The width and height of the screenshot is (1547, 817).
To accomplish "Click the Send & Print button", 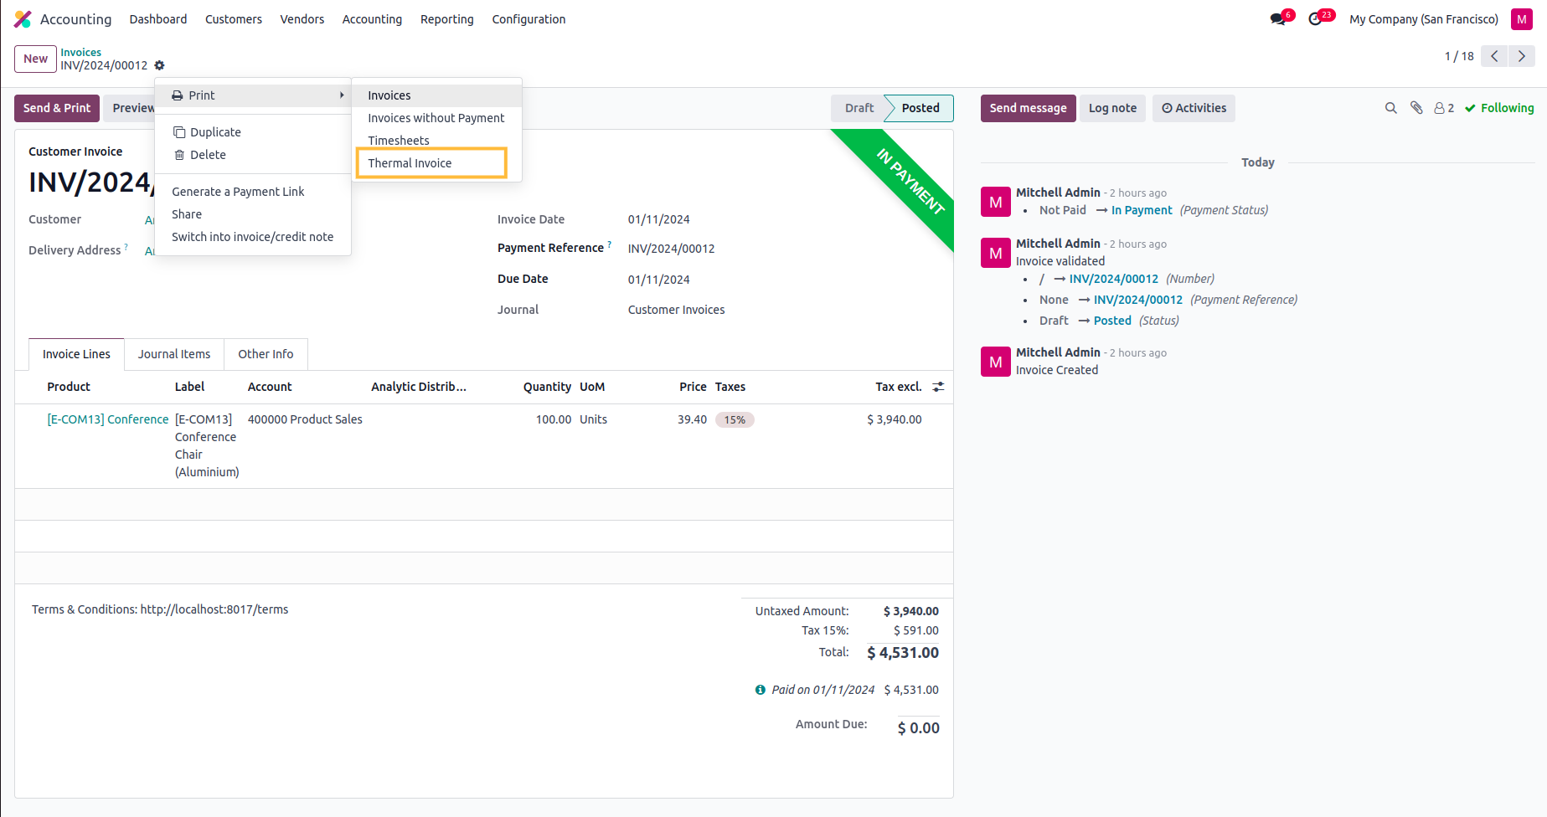I will pos(57,108).
